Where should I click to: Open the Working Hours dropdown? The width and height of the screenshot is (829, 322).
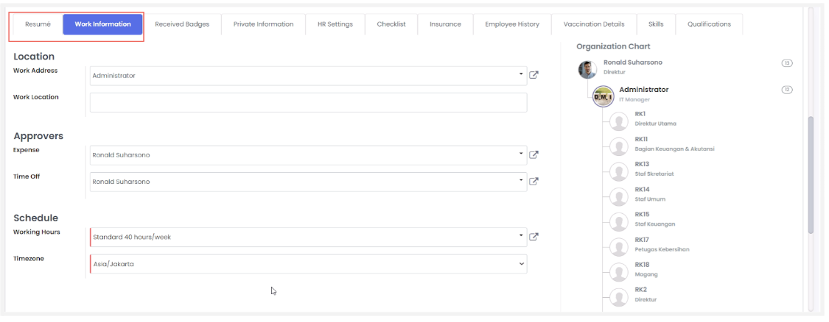coord(521,237)
